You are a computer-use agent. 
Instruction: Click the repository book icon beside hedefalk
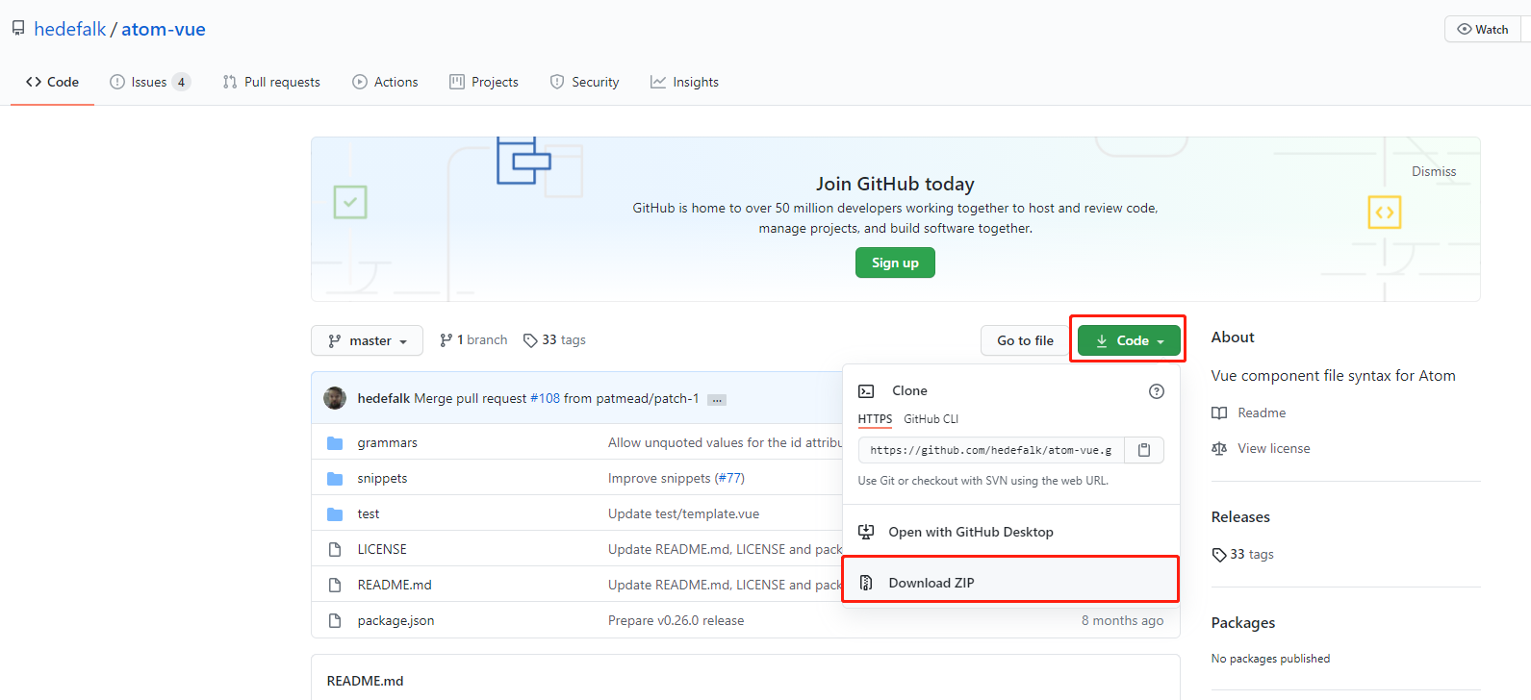[x=18, y=29]
